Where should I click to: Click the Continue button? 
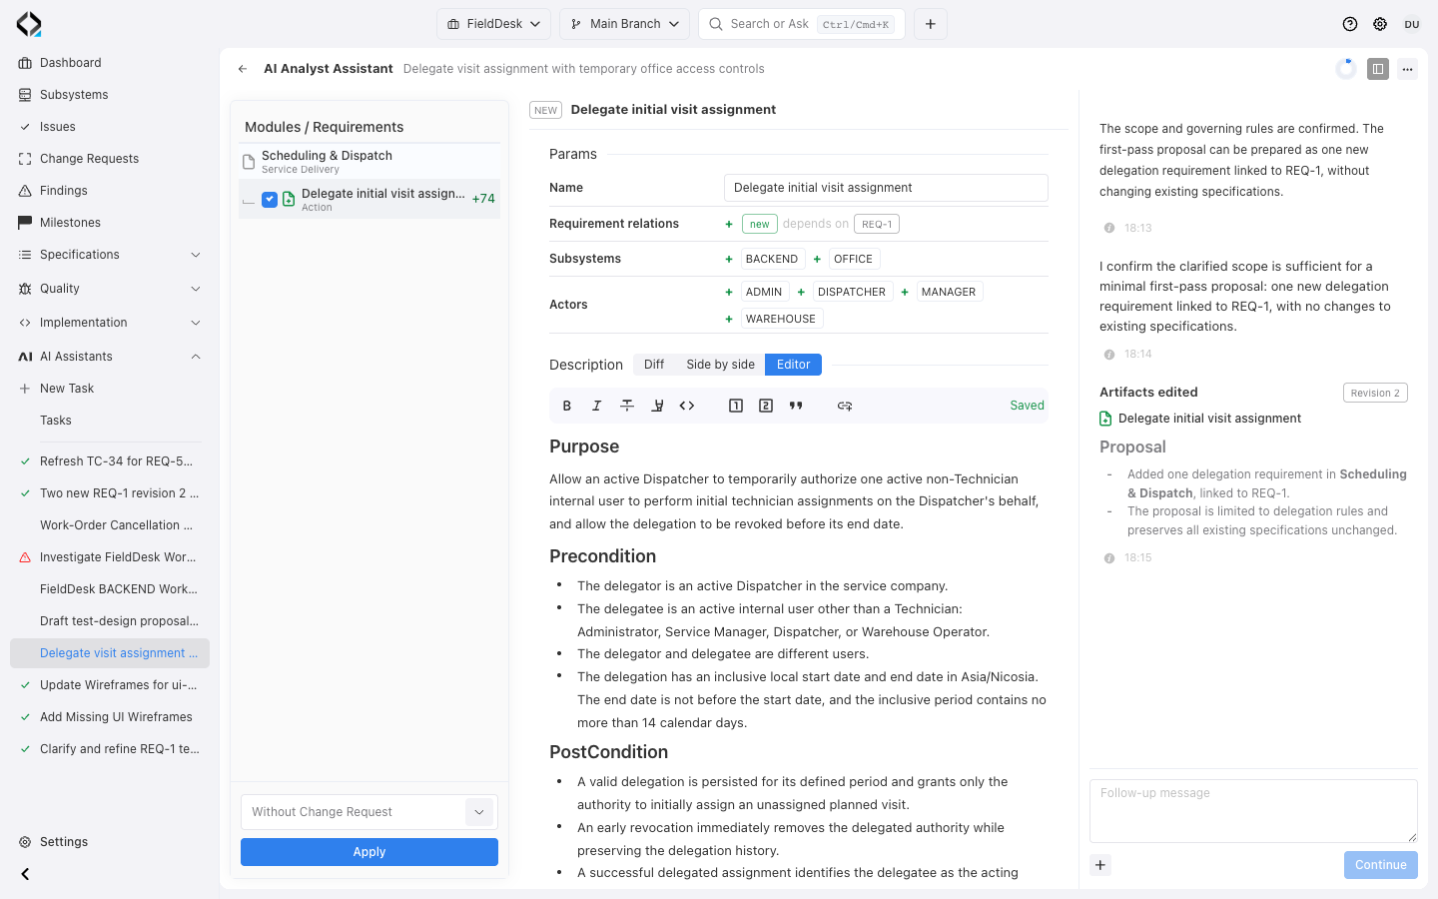[x=1380, y=865]
